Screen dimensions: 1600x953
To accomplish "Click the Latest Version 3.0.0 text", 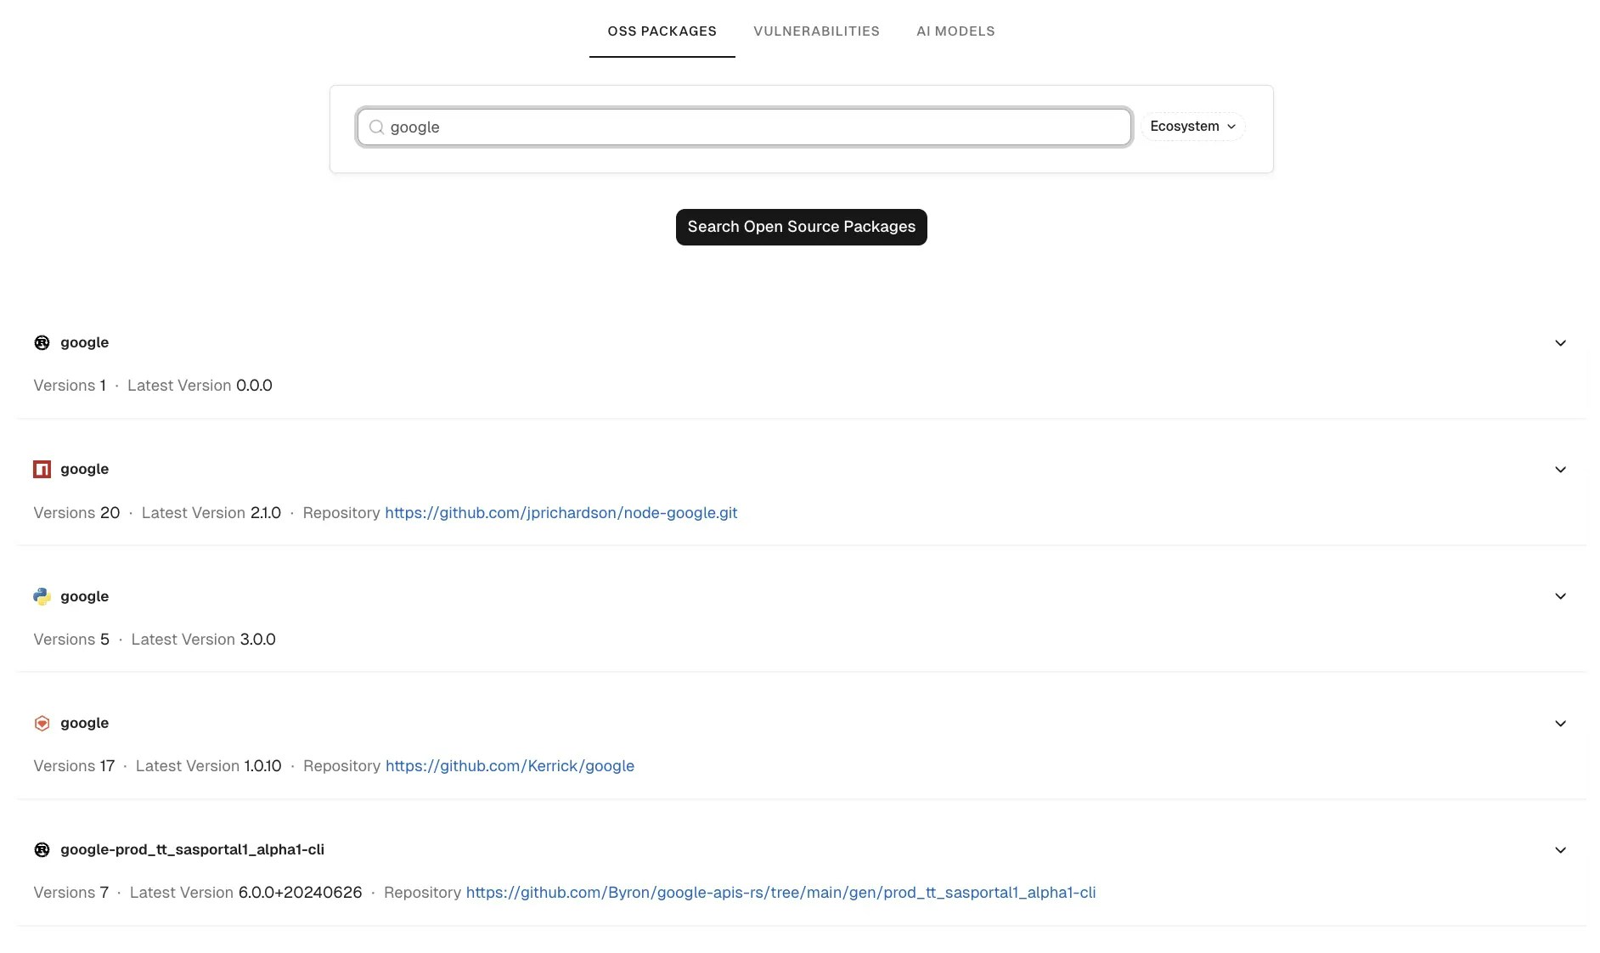I will click(x=203, y=640).
